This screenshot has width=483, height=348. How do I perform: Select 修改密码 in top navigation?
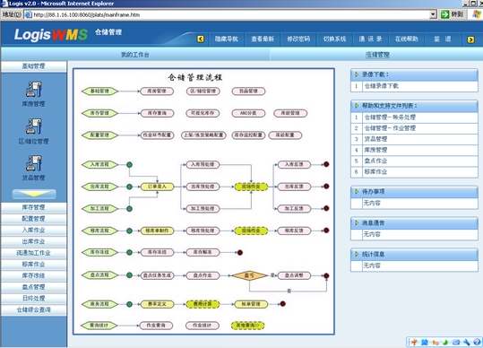[298, 39]
